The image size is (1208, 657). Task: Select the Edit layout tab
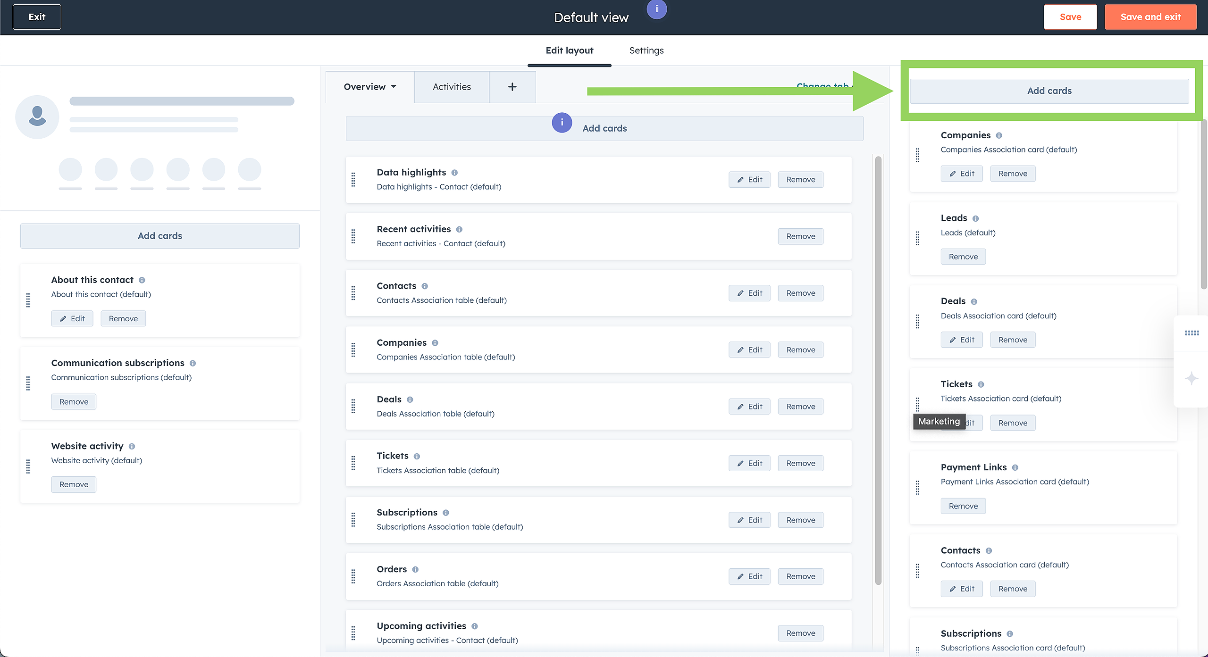(569, 50)
